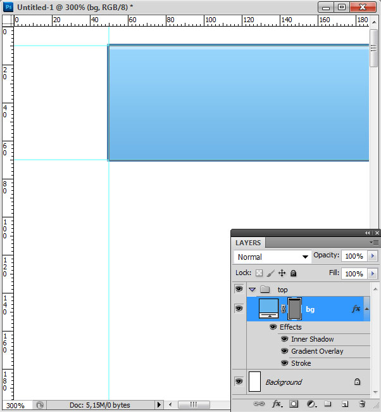This screenshot has height=412, width=381.
Task: Click the horizontal canvas scrollbar thumb
Action: pyautogui.click(x=194, y=404)
